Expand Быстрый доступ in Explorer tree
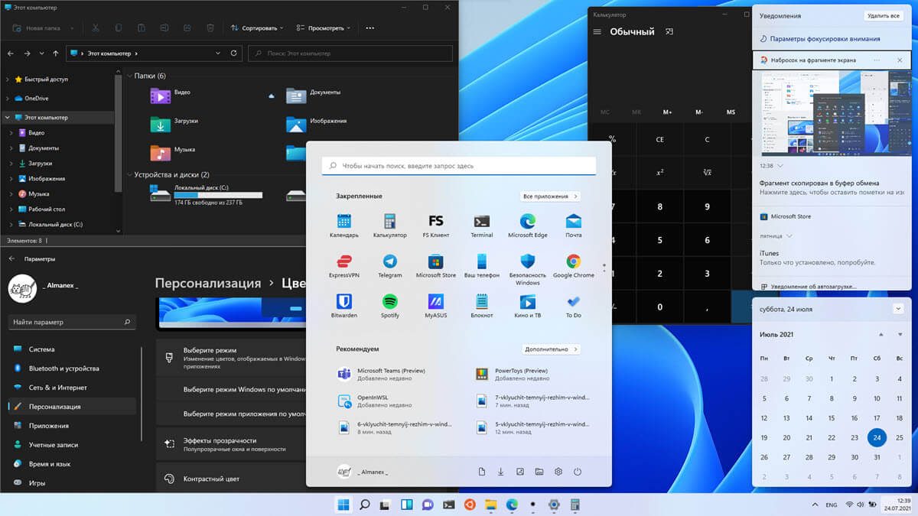The width and height of the screenshot is (918, 516). [x=8, y=80]
